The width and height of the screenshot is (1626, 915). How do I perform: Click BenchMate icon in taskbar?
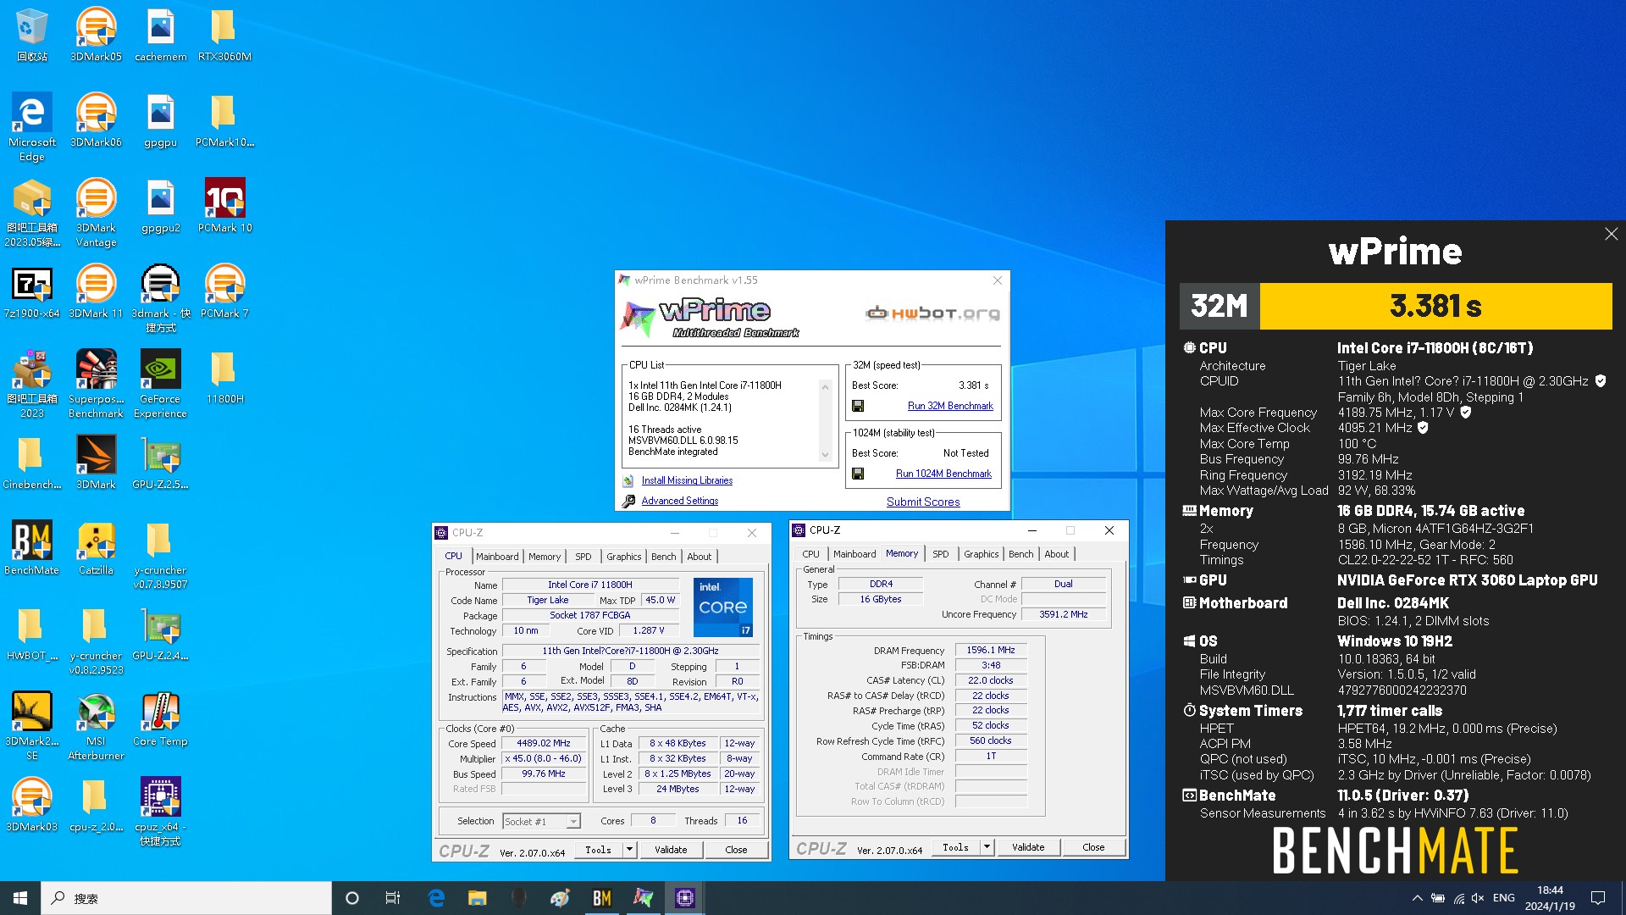pos(602,898)
